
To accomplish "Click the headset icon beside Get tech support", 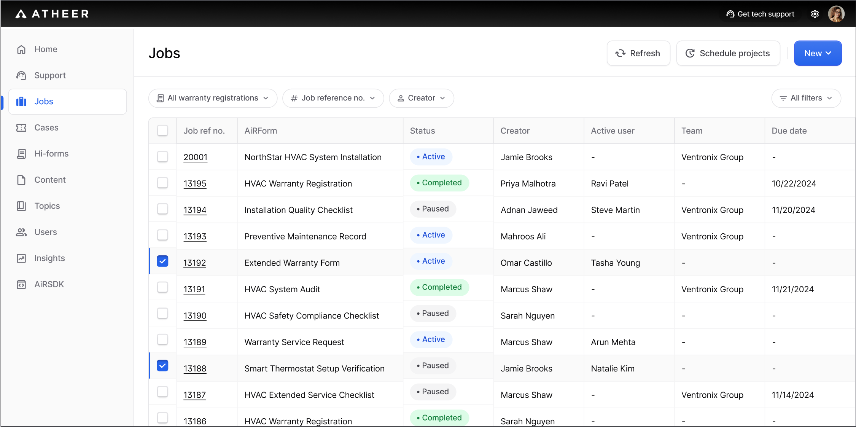I will tap(730, 14).
